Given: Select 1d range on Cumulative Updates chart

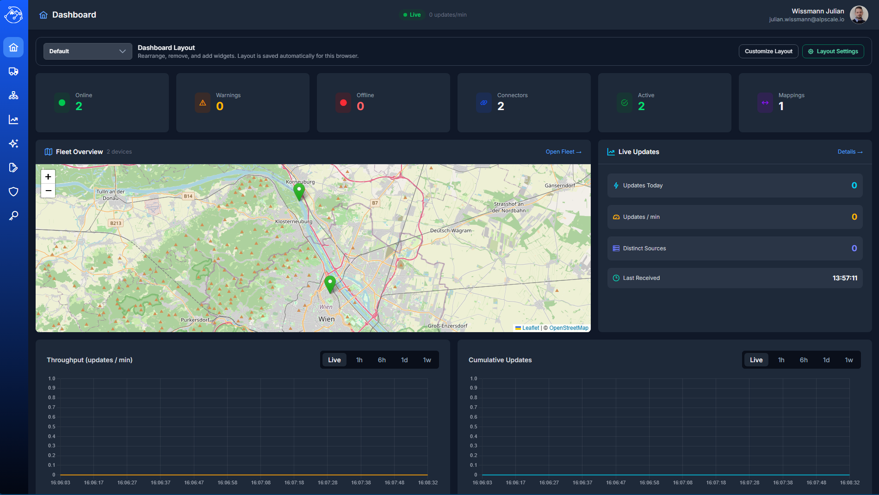Looking at the screenshot, I should tap(826, 360).
